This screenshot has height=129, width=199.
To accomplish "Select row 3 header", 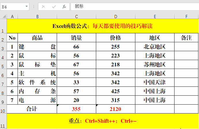I will pos(3,47).
